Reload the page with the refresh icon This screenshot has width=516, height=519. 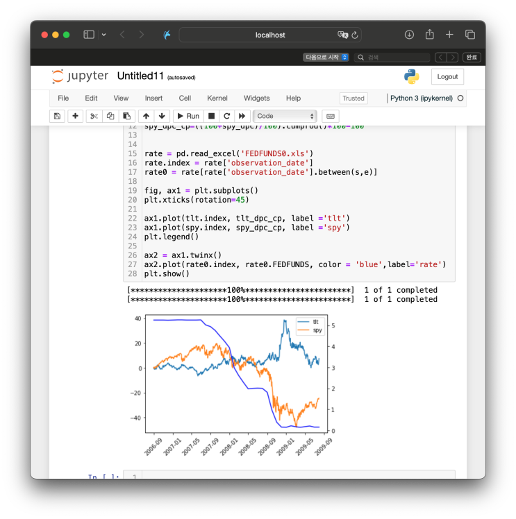click(355, 35)
